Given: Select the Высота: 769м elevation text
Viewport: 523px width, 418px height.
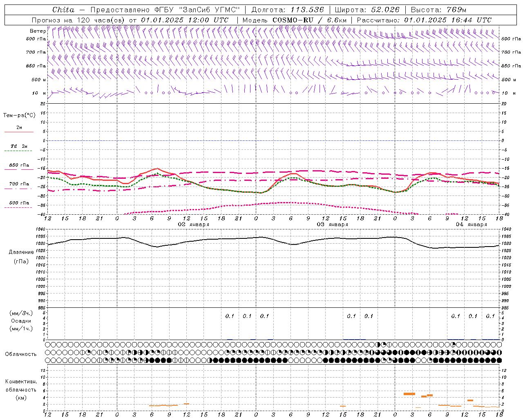Looking at the screenshot, I should (x=438, y=10).
